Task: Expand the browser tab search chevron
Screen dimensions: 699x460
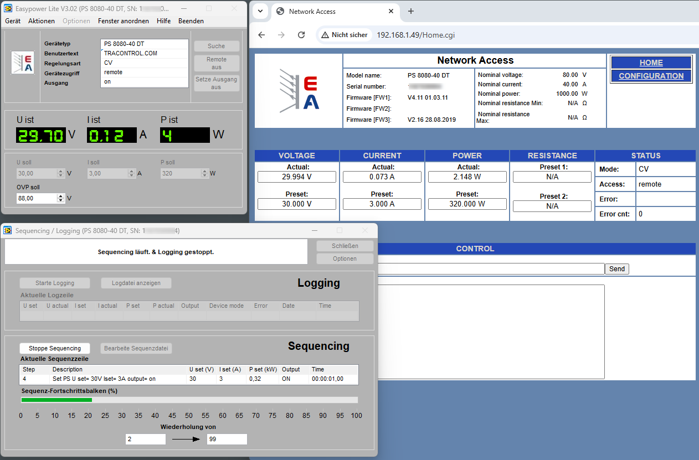Action: click(x=260, y=11)
